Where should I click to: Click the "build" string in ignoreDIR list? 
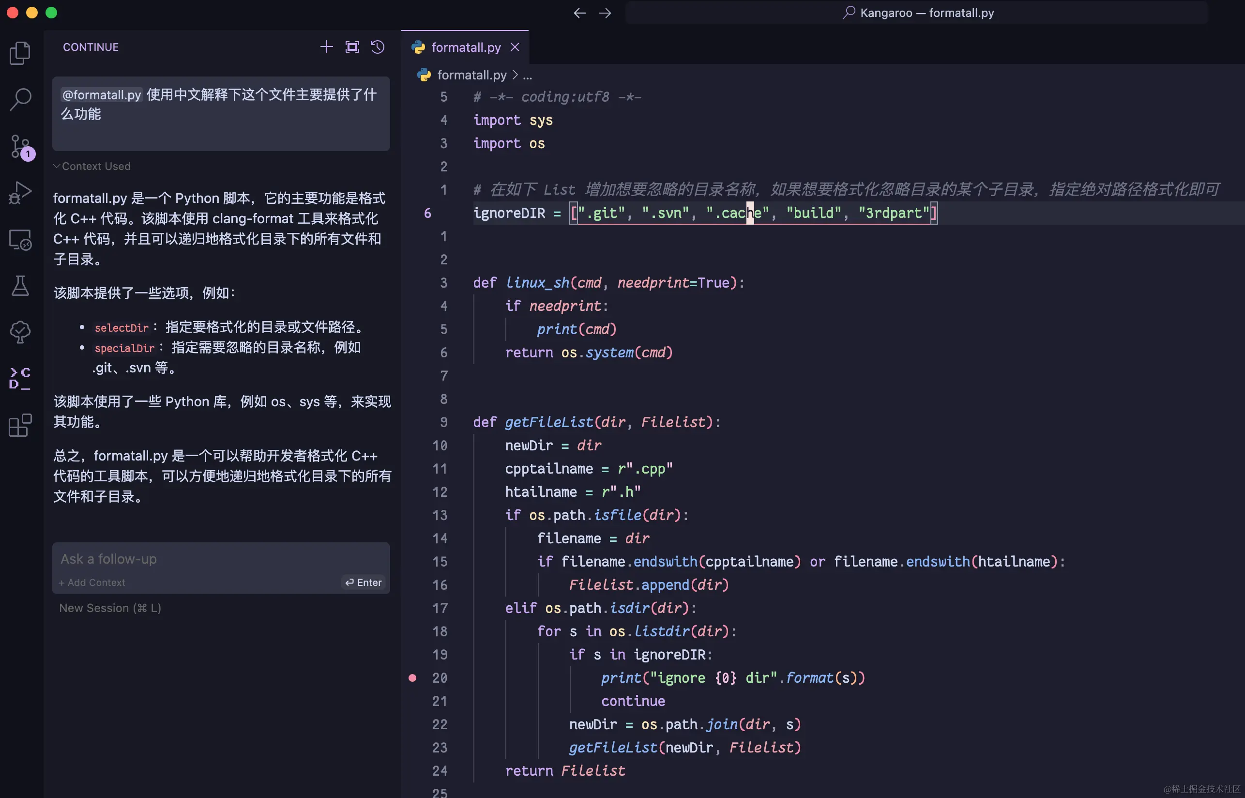tap(814, 213)
